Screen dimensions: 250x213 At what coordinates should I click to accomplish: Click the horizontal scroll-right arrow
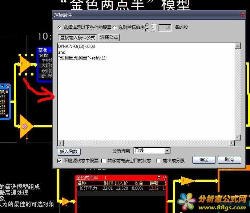pyautogui.click(x=232, y=143)
